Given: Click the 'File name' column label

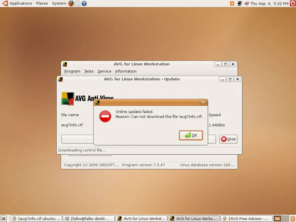Looking at the screenshot, I should (x=70, y=115).
